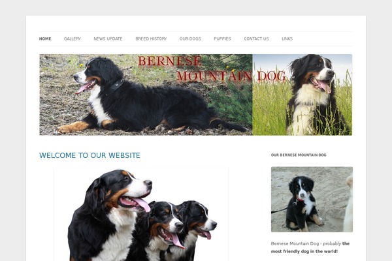This screenshot has width=392, height=261.
Task: Click the Bernese Mountain Dog banner title
Action: [x=212, y=68]
